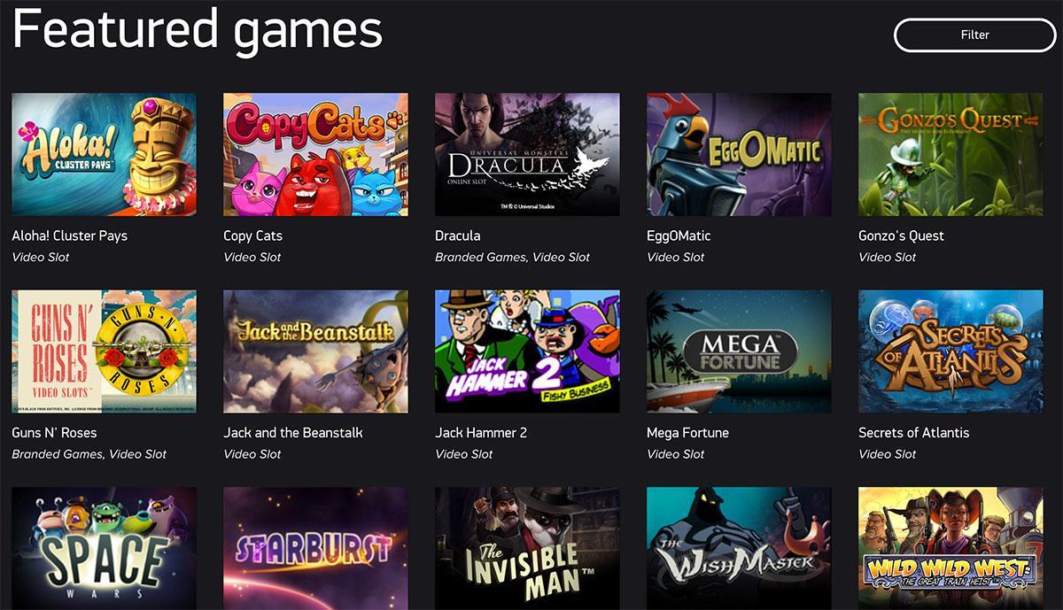Click the EggOMatic game artwork
The image size is (1063, 610).
click(739, 154)
